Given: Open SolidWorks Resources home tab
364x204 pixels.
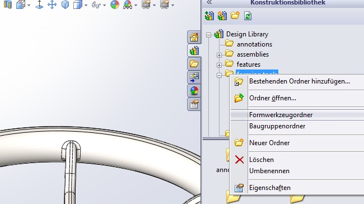Looking at the screenshot, I should pos(194,37).
